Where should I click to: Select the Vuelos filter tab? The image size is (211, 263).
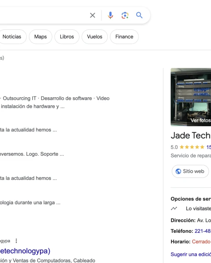95,36
